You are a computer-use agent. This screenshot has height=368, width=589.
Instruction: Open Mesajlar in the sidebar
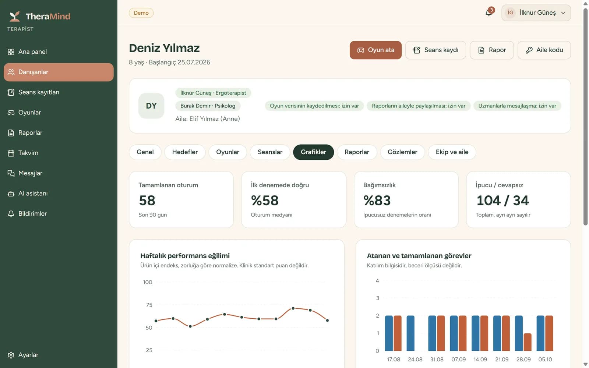[x=59, y=173]
